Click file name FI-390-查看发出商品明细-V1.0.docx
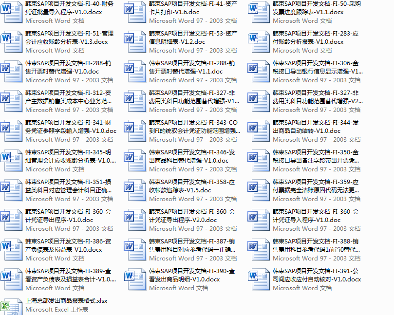This screenshot has height=315, width=394. [192, 275]
